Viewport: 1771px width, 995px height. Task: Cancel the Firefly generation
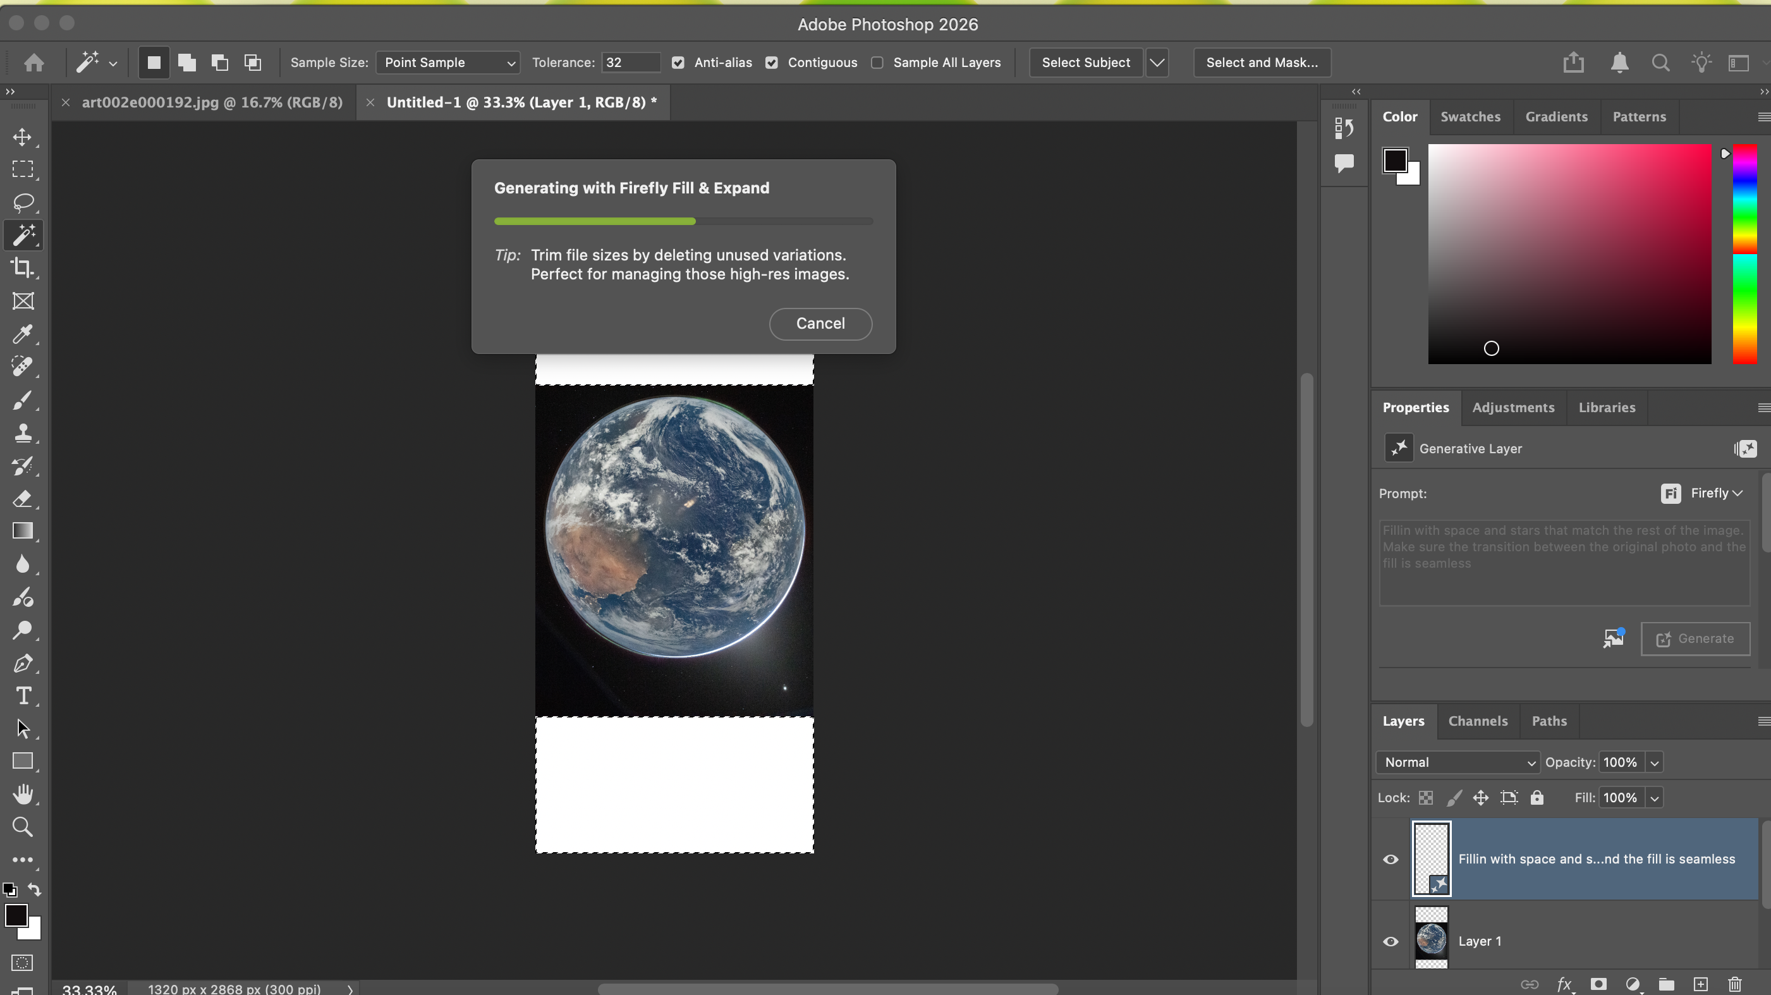point(820,323)
